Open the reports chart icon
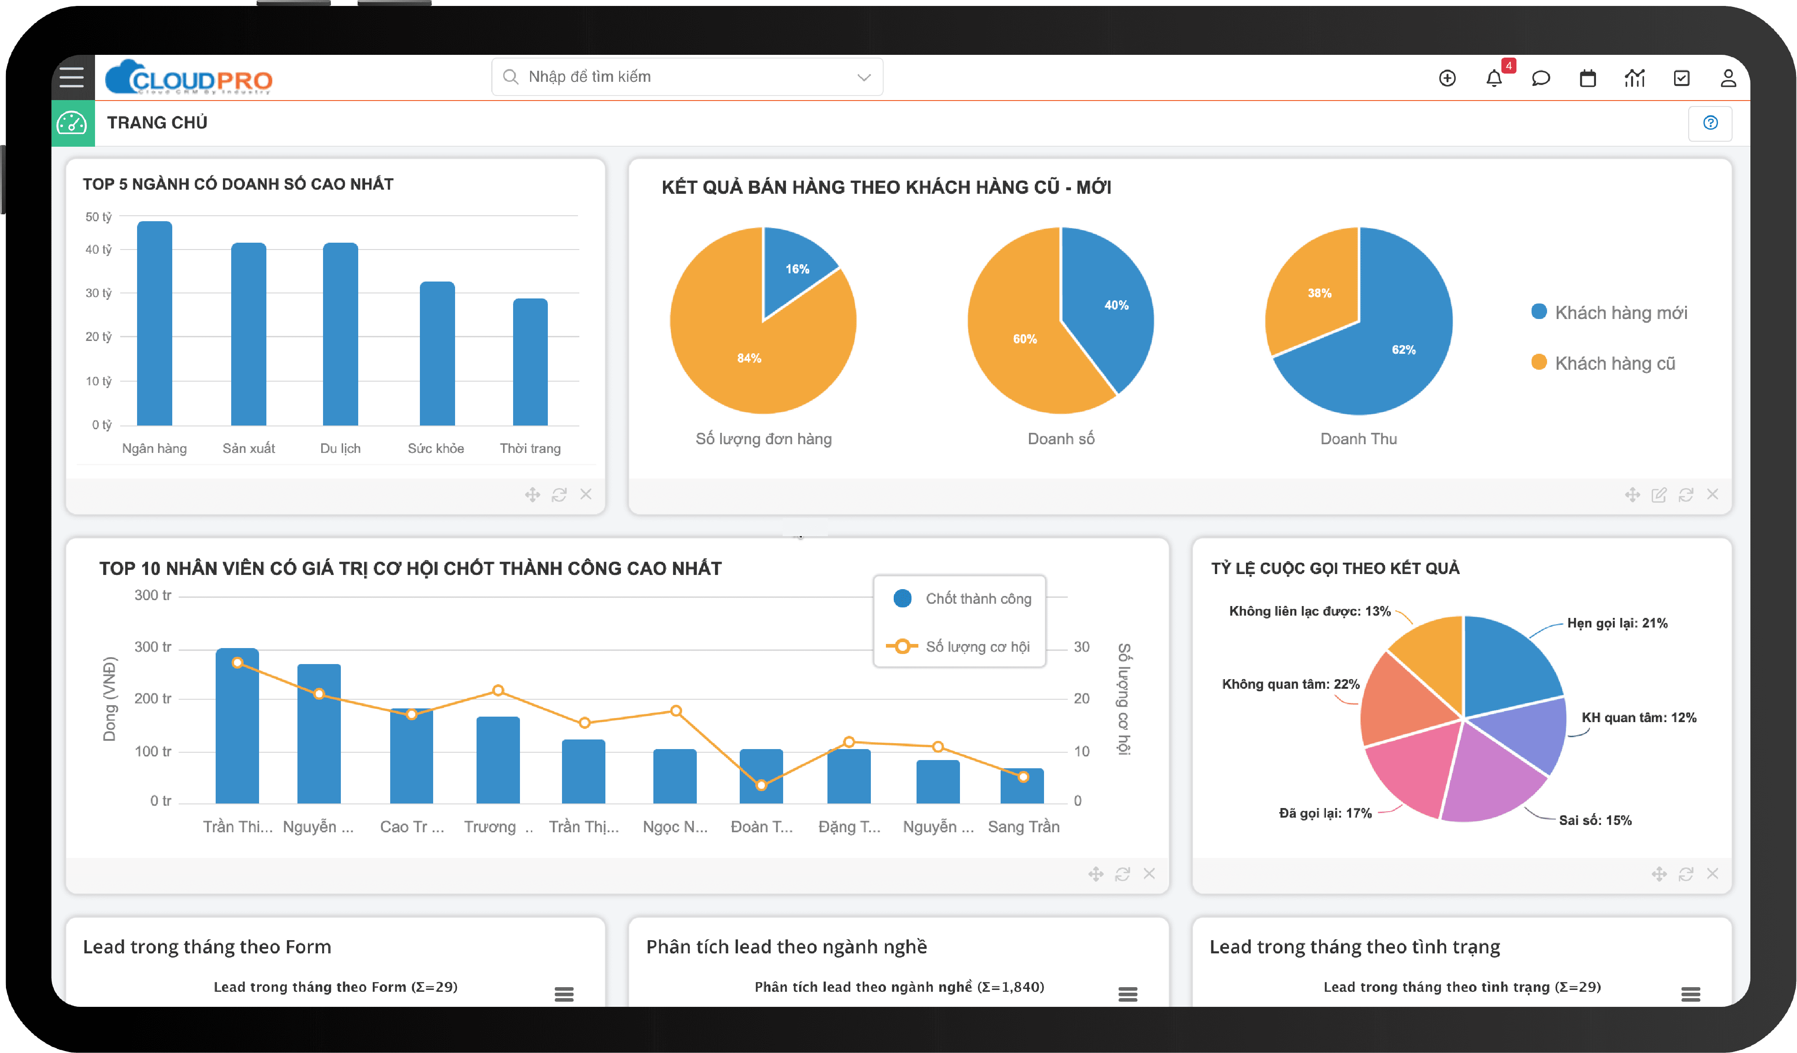The image size is (1797, 1053). [x=1634, y=78]
